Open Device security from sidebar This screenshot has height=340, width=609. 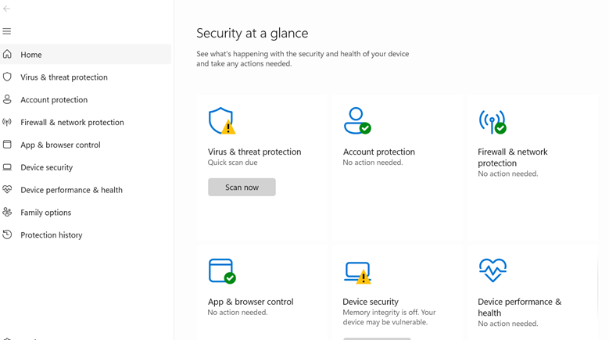point(85,167)
